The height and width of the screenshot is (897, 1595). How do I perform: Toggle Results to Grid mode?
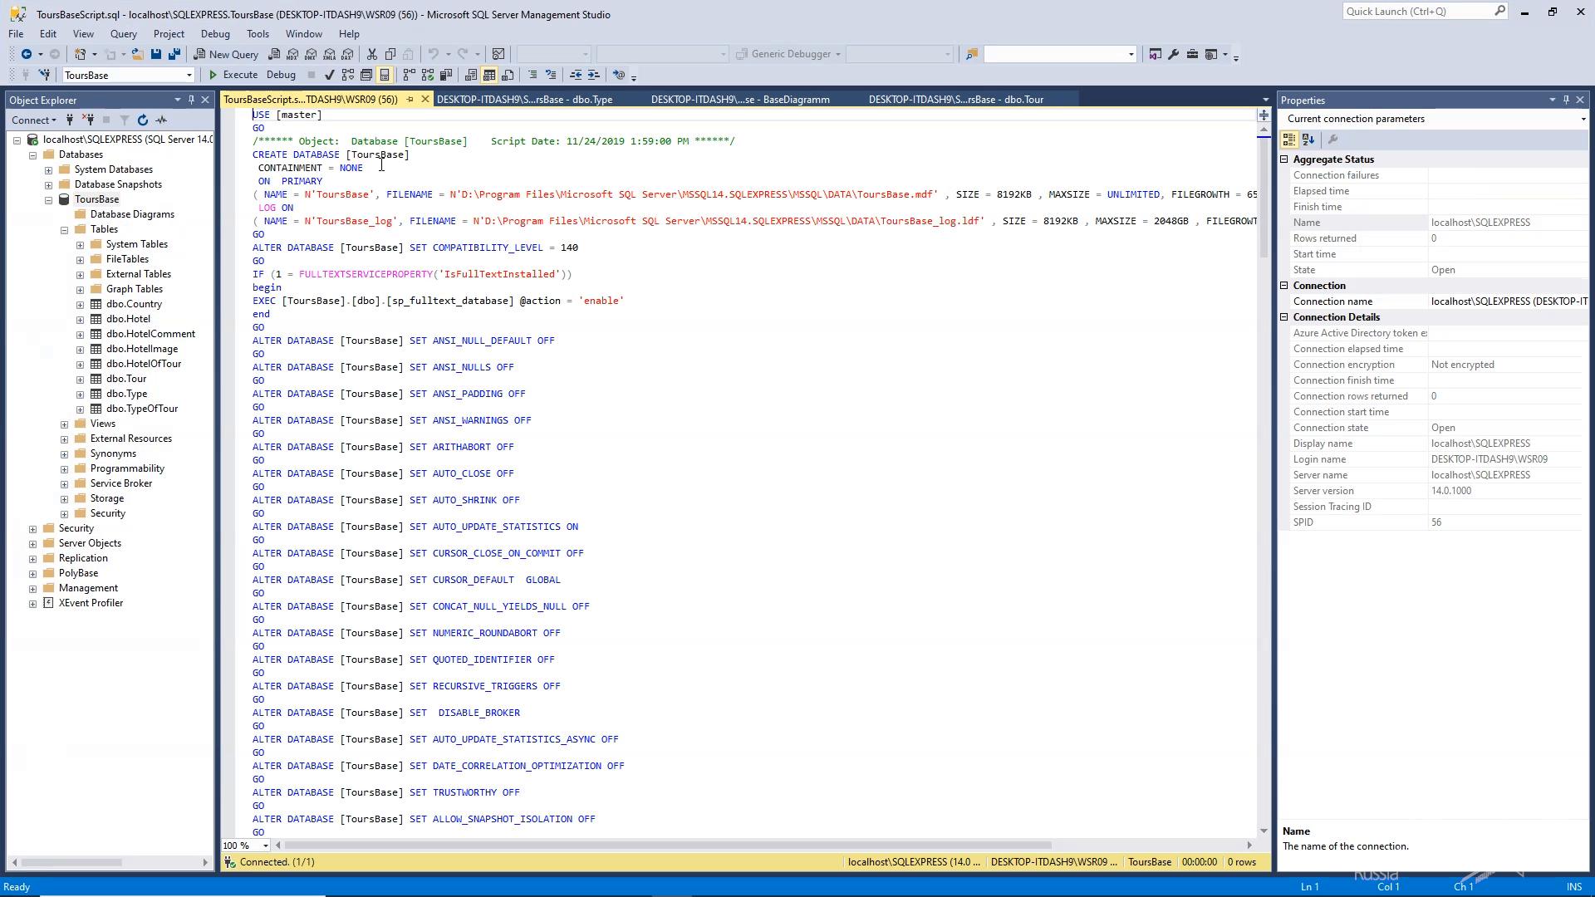[x=489, y=75]
